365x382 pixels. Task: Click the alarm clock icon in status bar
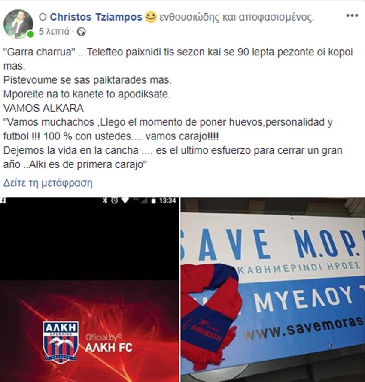(115, 200)
